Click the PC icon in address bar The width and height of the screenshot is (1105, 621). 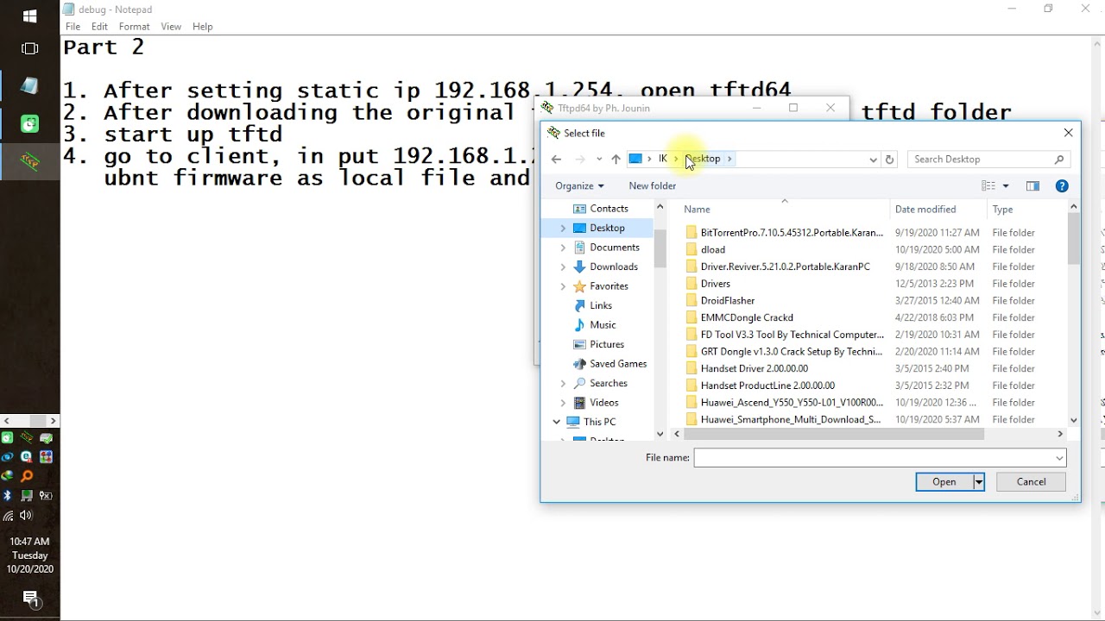point(635,159)
